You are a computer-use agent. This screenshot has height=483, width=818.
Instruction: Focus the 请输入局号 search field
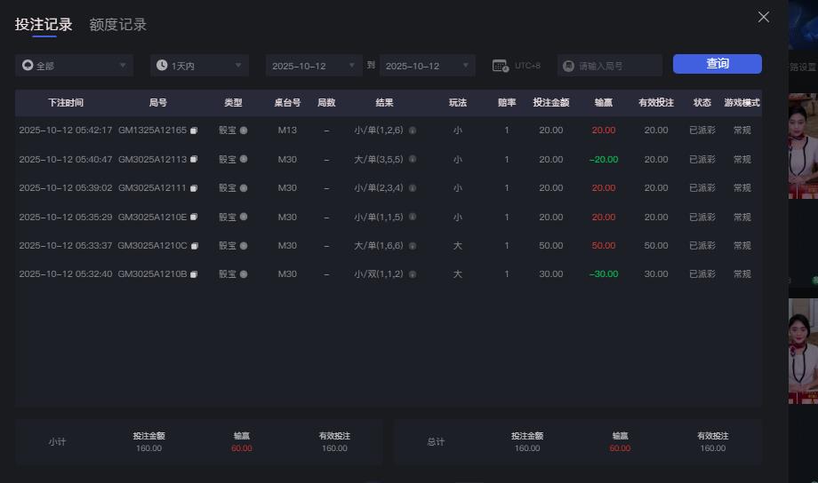617,66
